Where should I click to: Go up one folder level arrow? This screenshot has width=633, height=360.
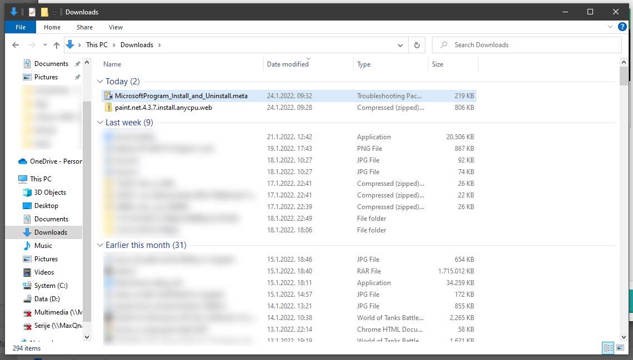(x=57, y=45)
